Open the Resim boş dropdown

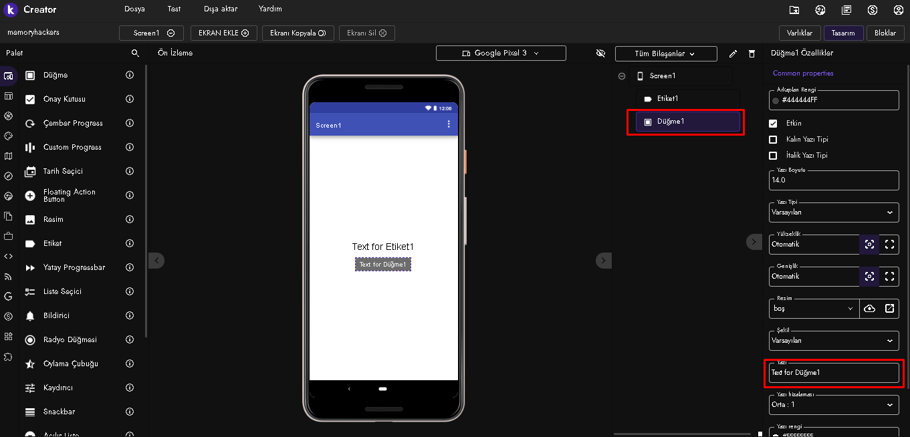[814, 308]
